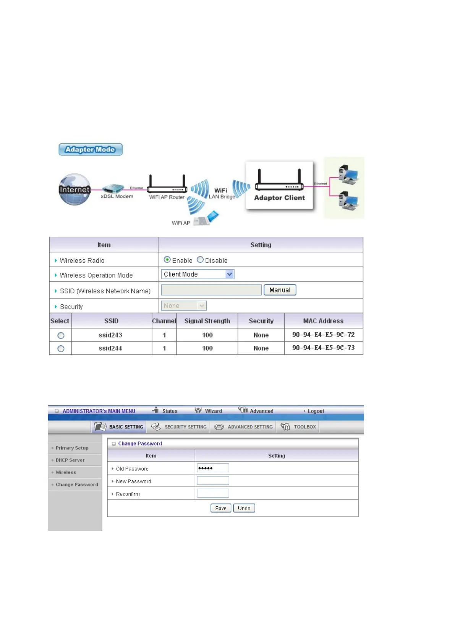Switch to the Basic Setting tab
Screen dimensions: 455x644
pos(119,427)
